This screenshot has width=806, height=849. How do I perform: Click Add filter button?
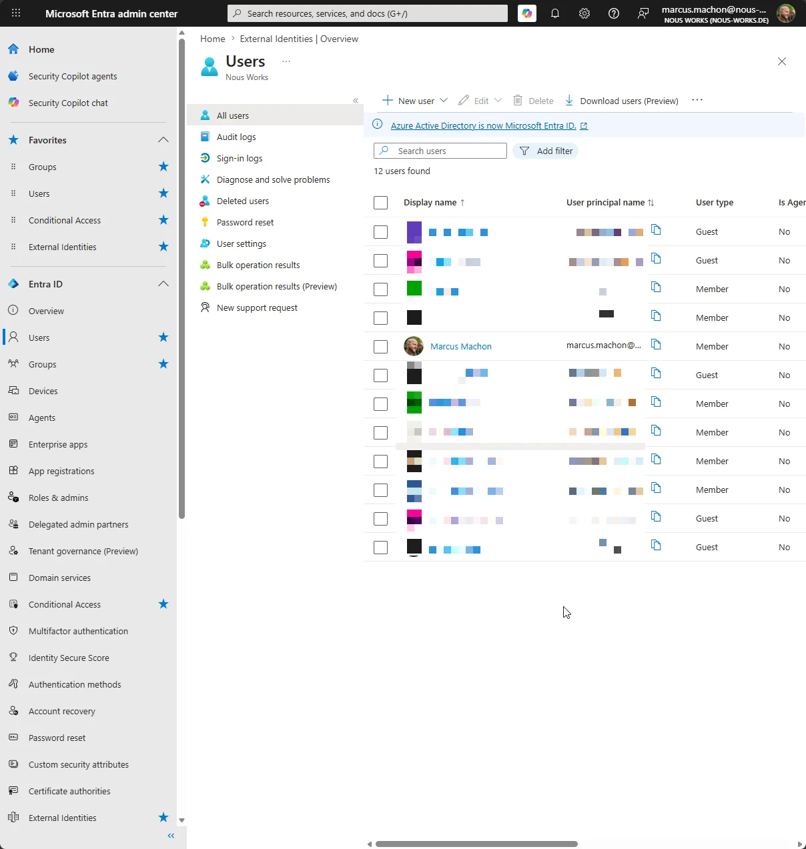point(546,151)
